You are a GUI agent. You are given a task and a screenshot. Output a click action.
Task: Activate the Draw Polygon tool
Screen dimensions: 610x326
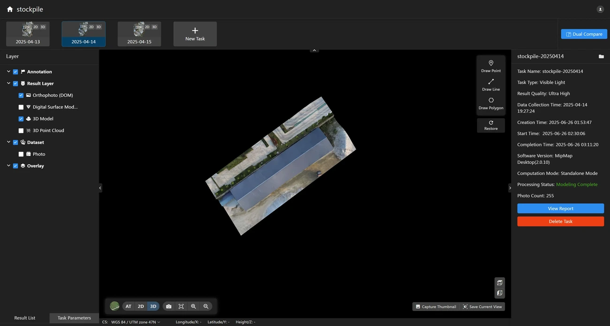click(x=491, y=103)
